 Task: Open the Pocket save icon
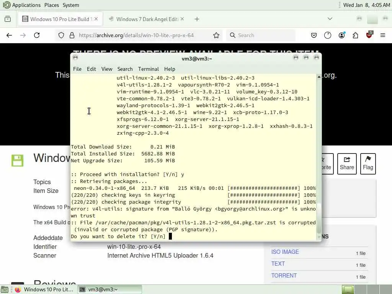click(314, 35)
